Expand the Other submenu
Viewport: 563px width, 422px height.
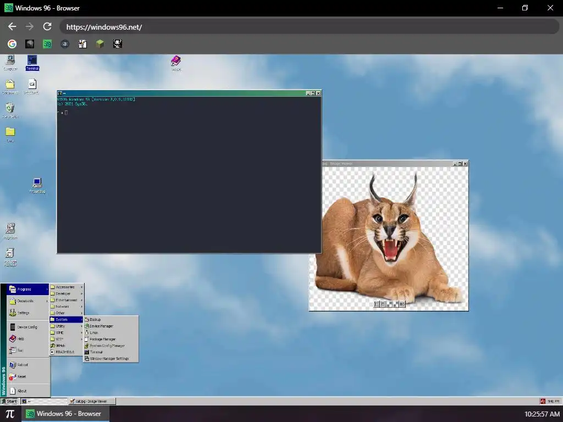67,313
